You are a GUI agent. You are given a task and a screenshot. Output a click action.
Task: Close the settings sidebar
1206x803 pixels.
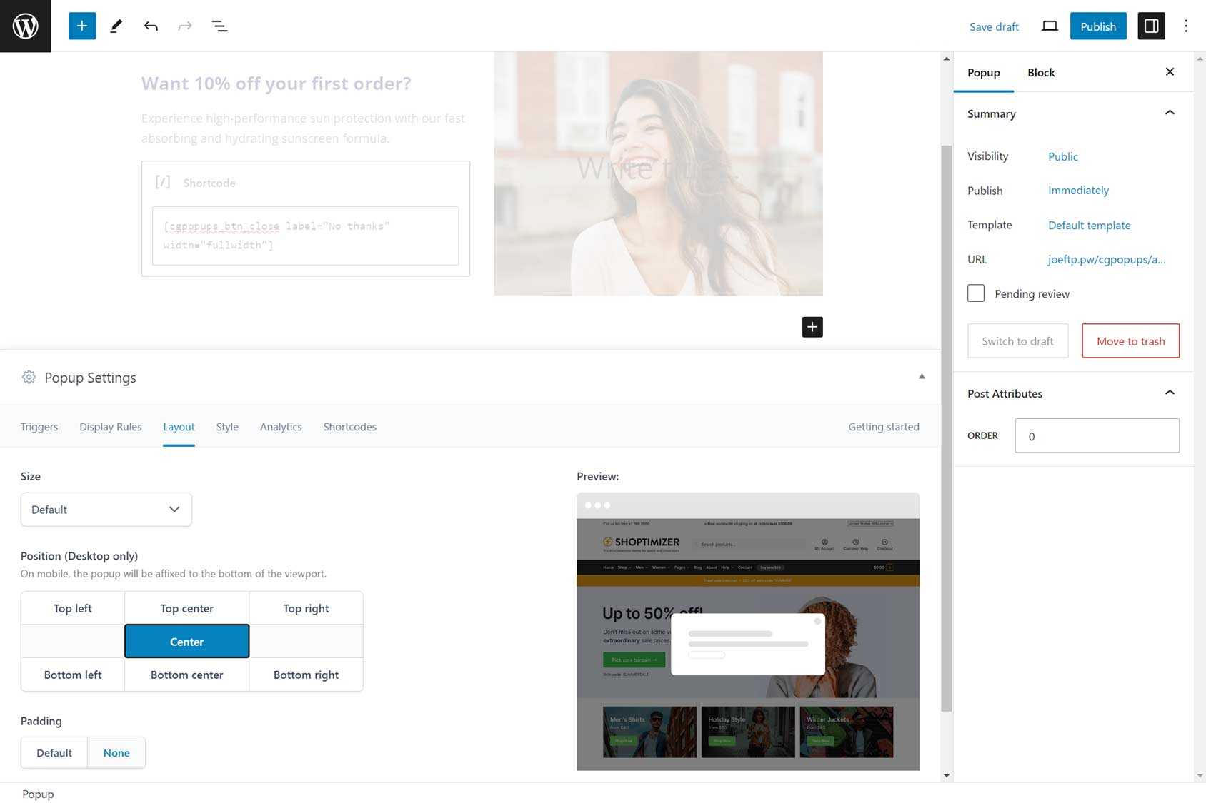point(1170,71)
